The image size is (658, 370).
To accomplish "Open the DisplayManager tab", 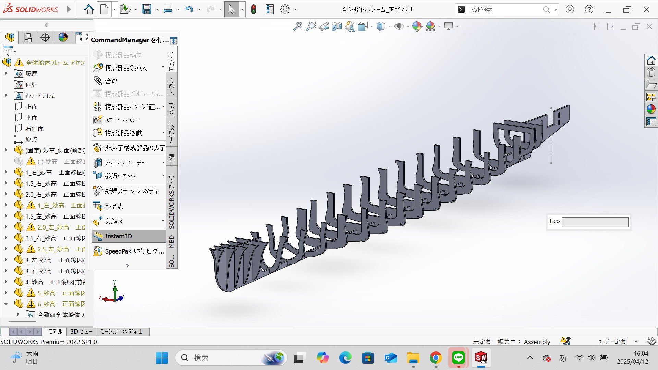I will pos(63,37).
